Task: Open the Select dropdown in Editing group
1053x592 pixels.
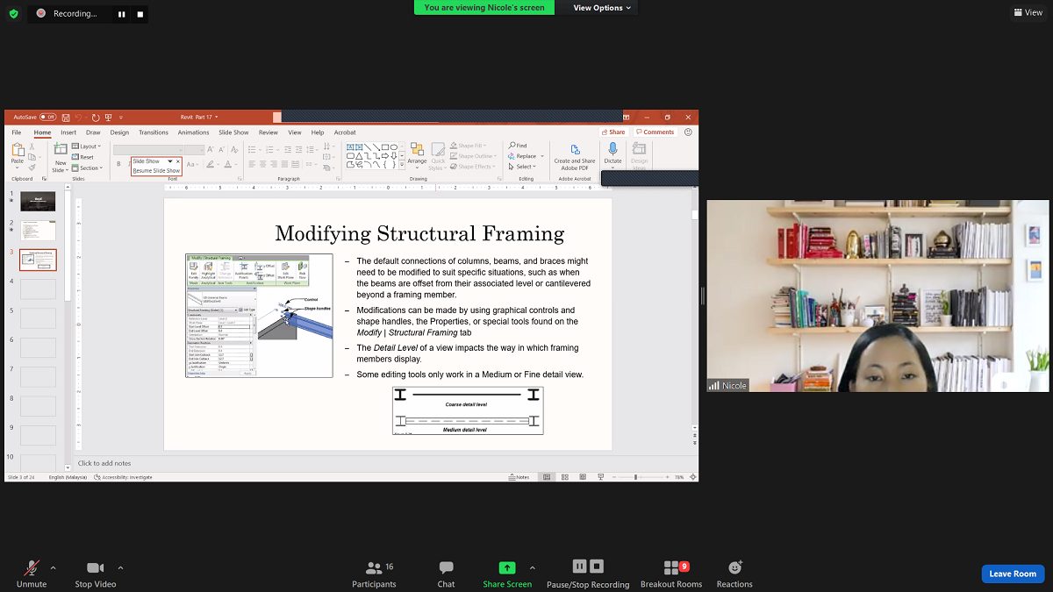Action: click(x=522, y=167)
